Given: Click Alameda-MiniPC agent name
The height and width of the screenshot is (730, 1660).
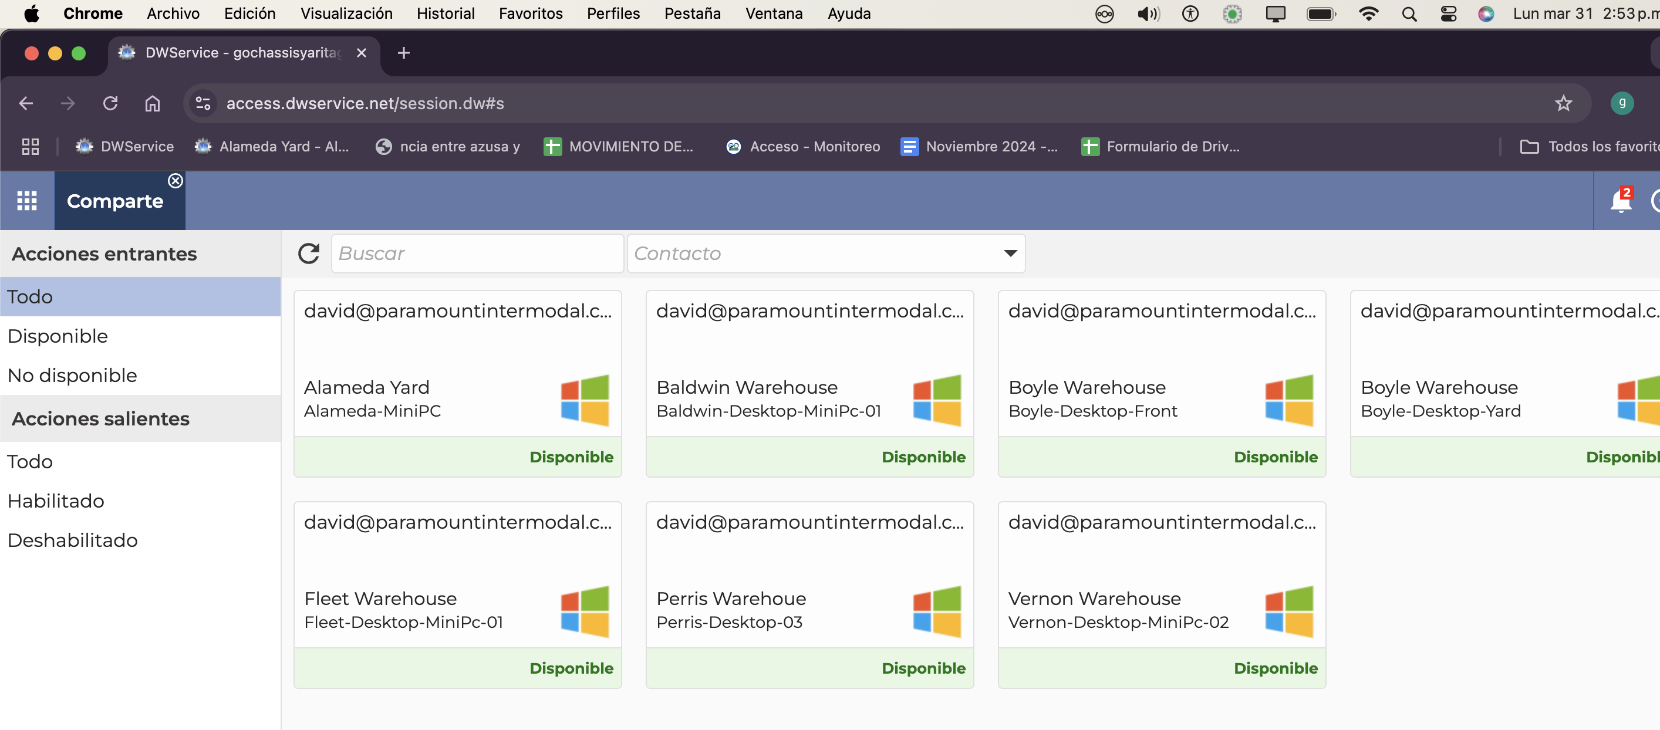Looking at the screenshot, I should click(x=373, y=410).
